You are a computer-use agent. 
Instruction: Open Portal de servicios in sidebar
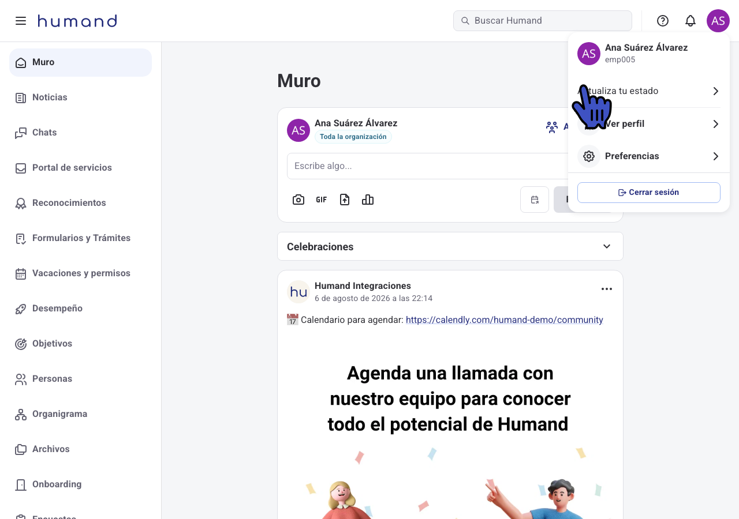(x=80, y=168)
